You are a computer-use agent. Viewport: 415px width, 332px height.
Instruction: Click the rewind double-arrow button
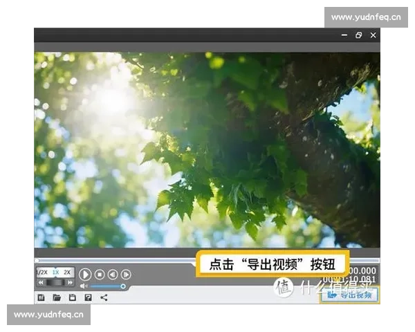(41, 282)
